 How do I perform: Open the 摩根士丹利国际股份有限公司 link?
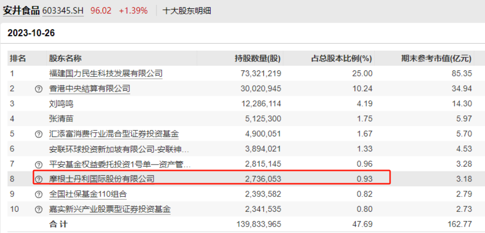coord(102,179)
